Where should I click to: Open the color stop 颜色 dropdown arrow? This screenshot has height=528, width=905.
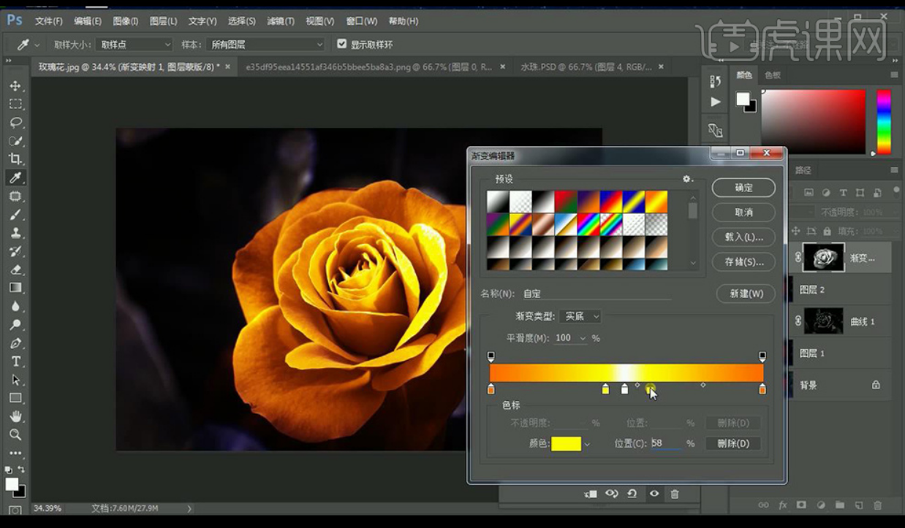click(586, 444)
